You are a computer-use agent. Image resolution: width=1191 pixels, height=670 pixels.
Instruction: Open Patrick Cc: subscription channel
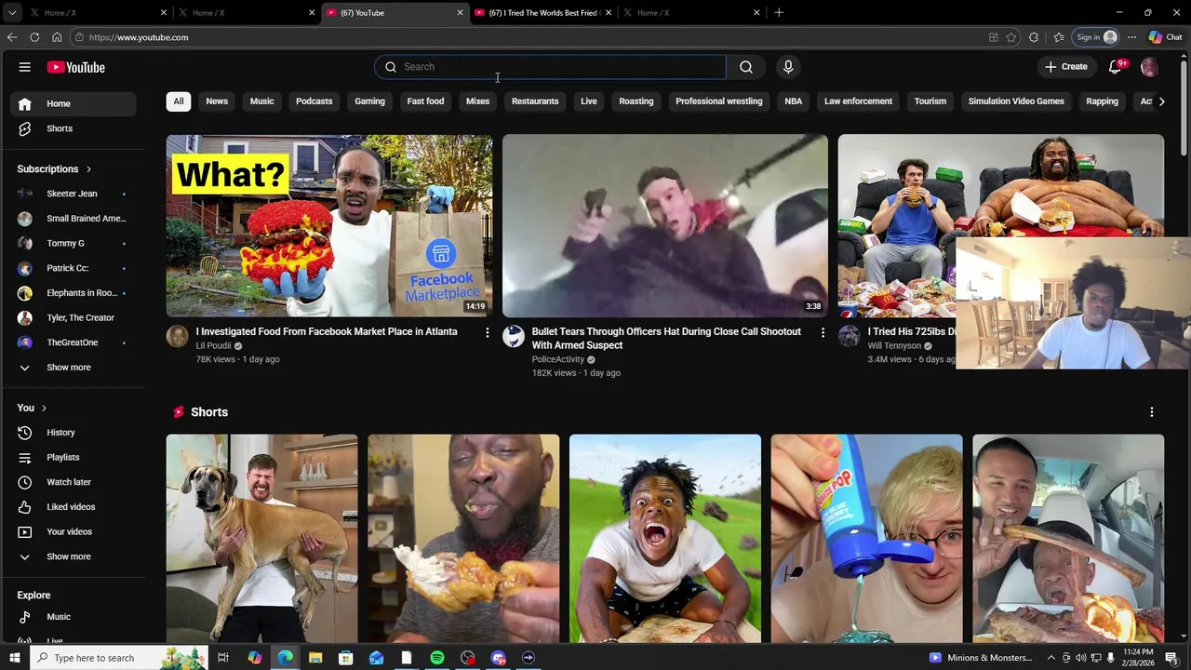pos(72,268)
